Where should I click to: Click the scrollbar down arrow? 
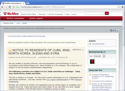point(123,90)
